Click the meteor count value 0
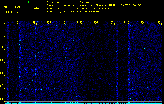 pyautogui.click(x=37, y=12)
